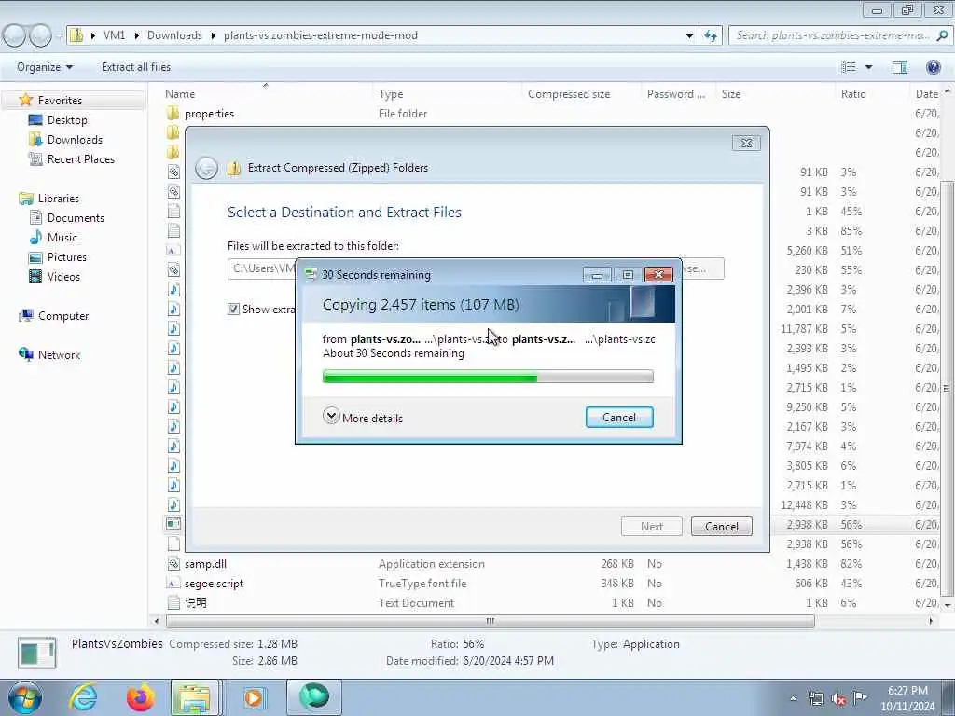Open Pictures library
Viewport: 955px width, 716px height.
pos(66,257)
